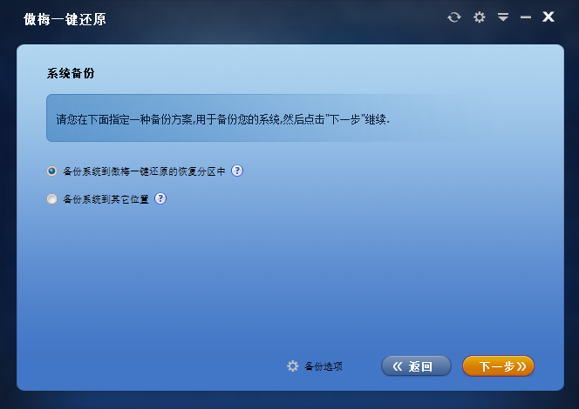The width and height of the screenshot is (579, 409).
Task: Close the 傲梅一键还原 window
Action: coord(548,17)
